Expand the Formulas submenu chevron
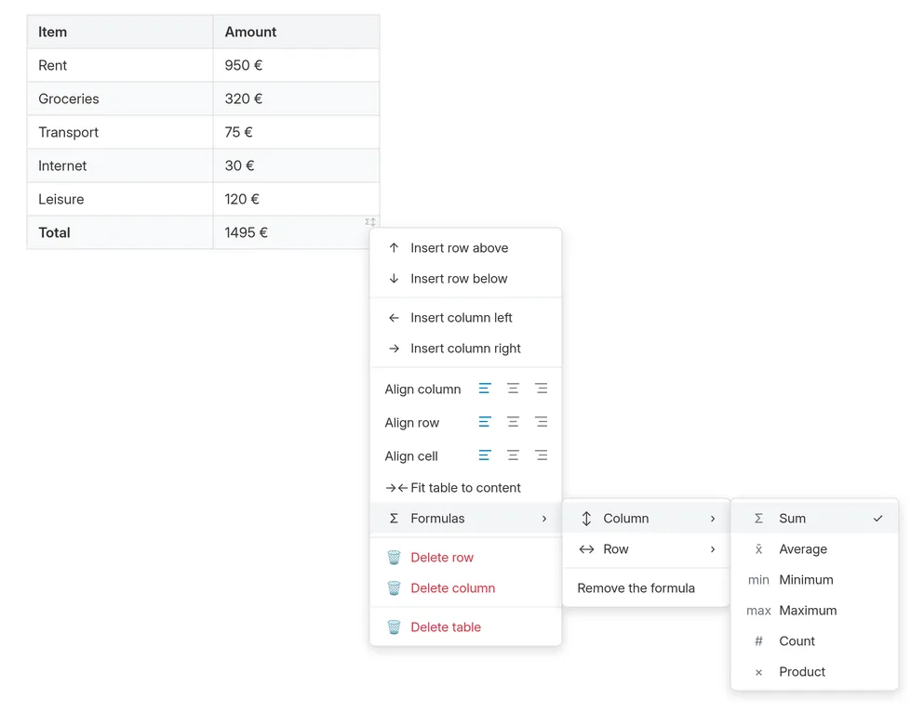Screen dimensions: 924x712 point(544,519)
